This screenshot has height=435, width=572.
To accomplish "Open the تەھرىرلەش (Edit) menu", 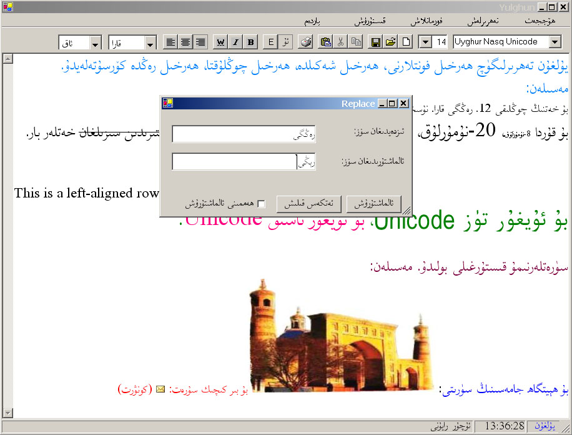I will click(x=483, y=21).
